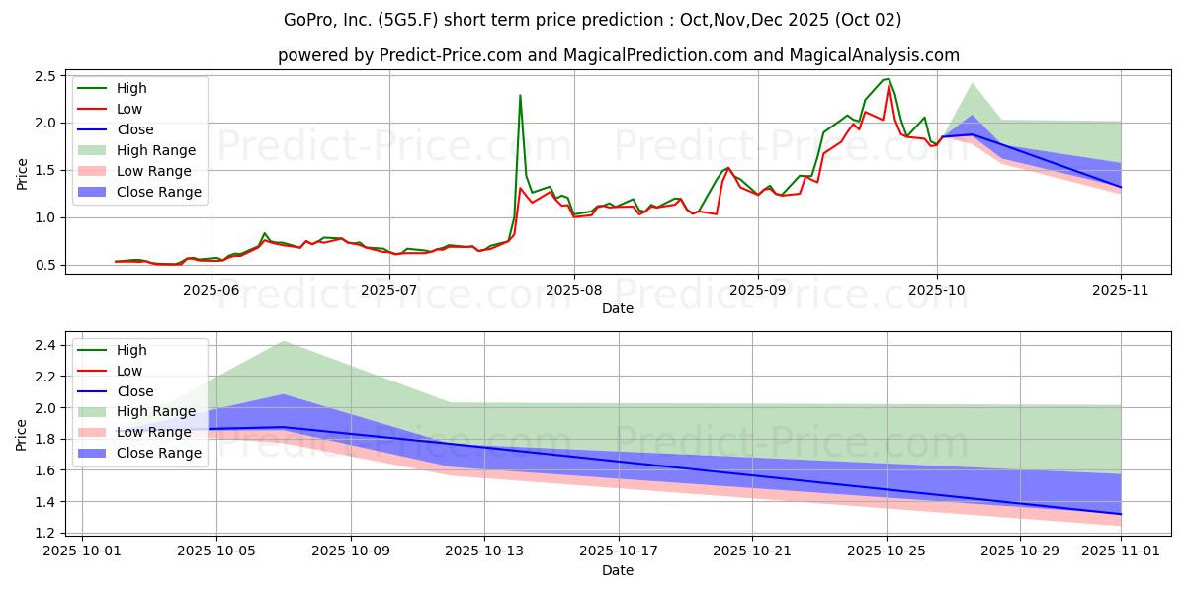Image resolution: width=1186 pixels, height=593 pixels.
Task: Select the Low Range swatch in top legend
Action: pos(95,171)
